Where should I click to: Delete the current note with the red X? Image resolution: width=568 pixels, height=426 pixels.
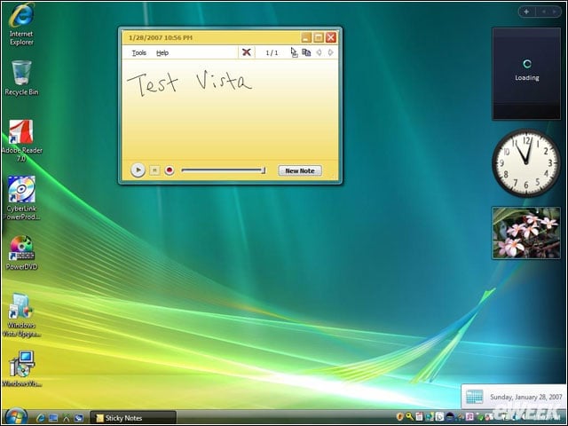pyautogui.click(x=247, y=52)
